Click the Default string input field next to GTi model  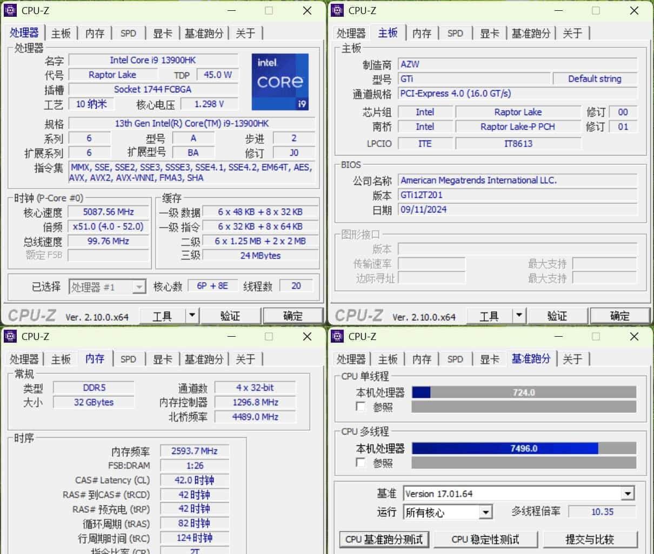[x=594, y=79]
